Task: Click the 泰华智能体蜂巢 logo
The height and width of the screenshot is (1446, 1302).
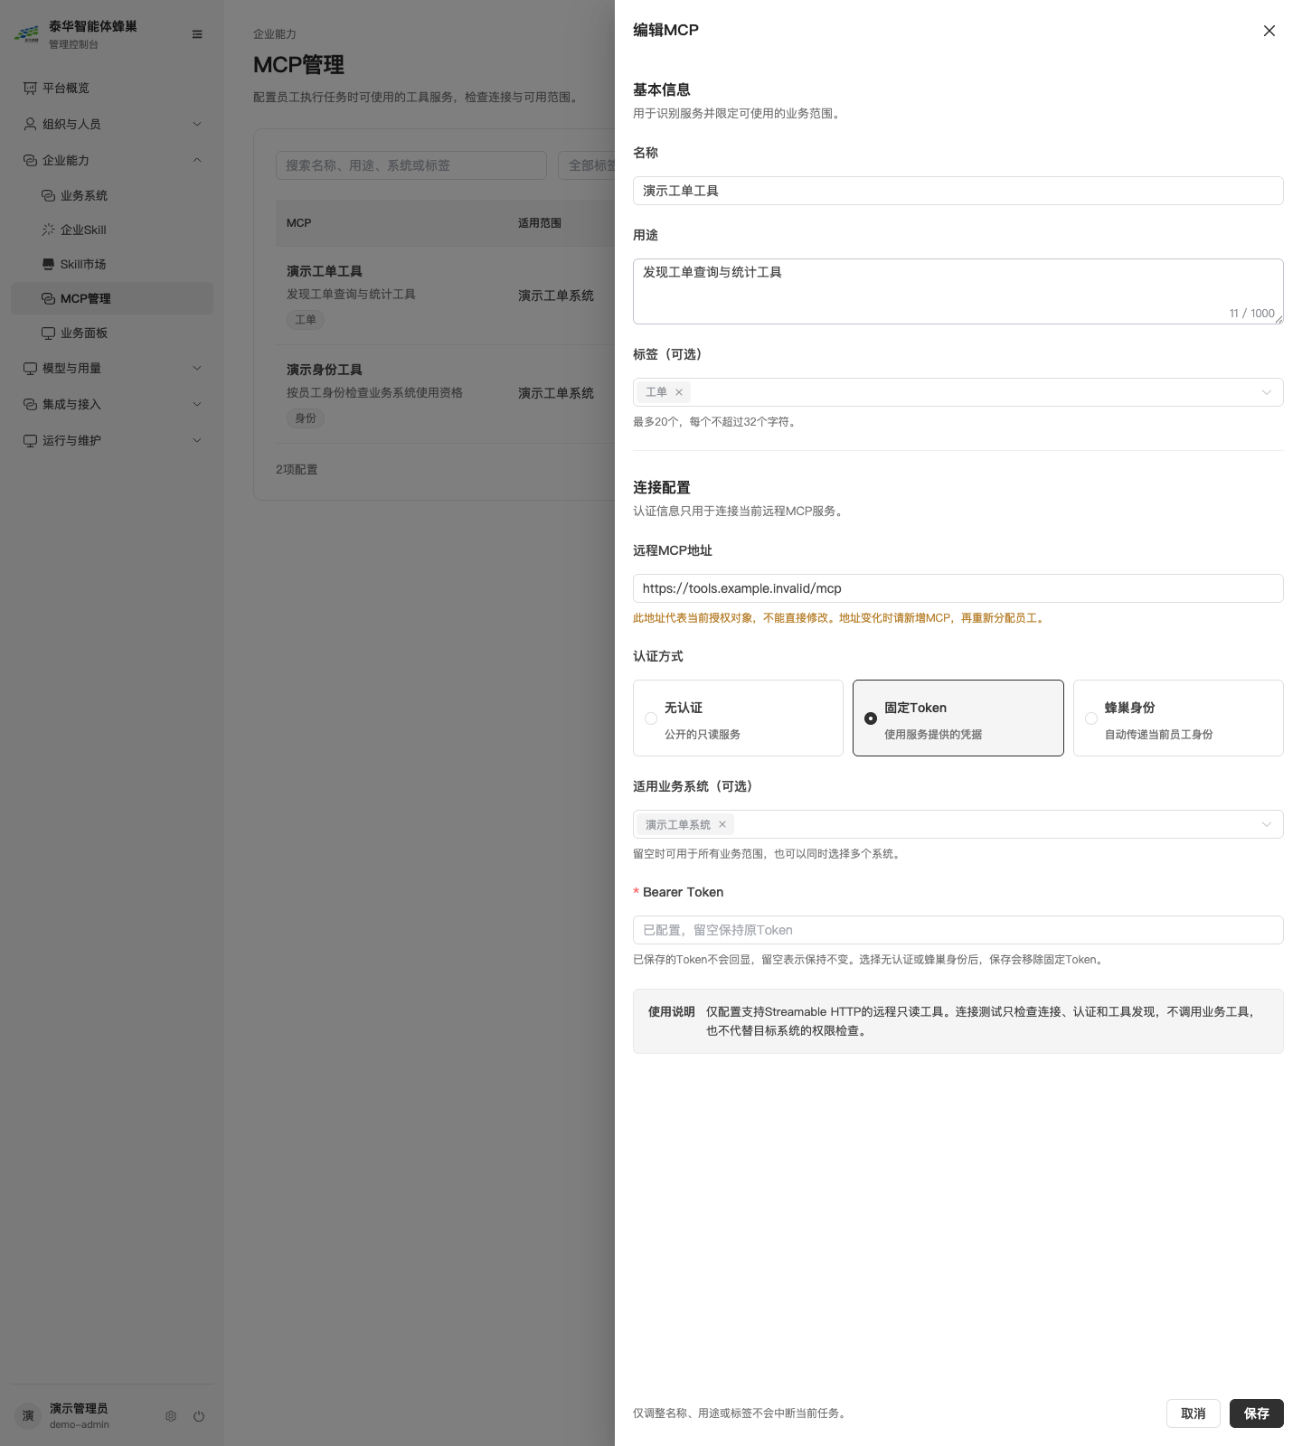Action: [27, 34]
